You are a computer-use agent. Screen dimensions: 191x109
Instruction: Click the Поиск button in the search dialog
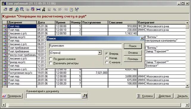(x=133, y=46)
